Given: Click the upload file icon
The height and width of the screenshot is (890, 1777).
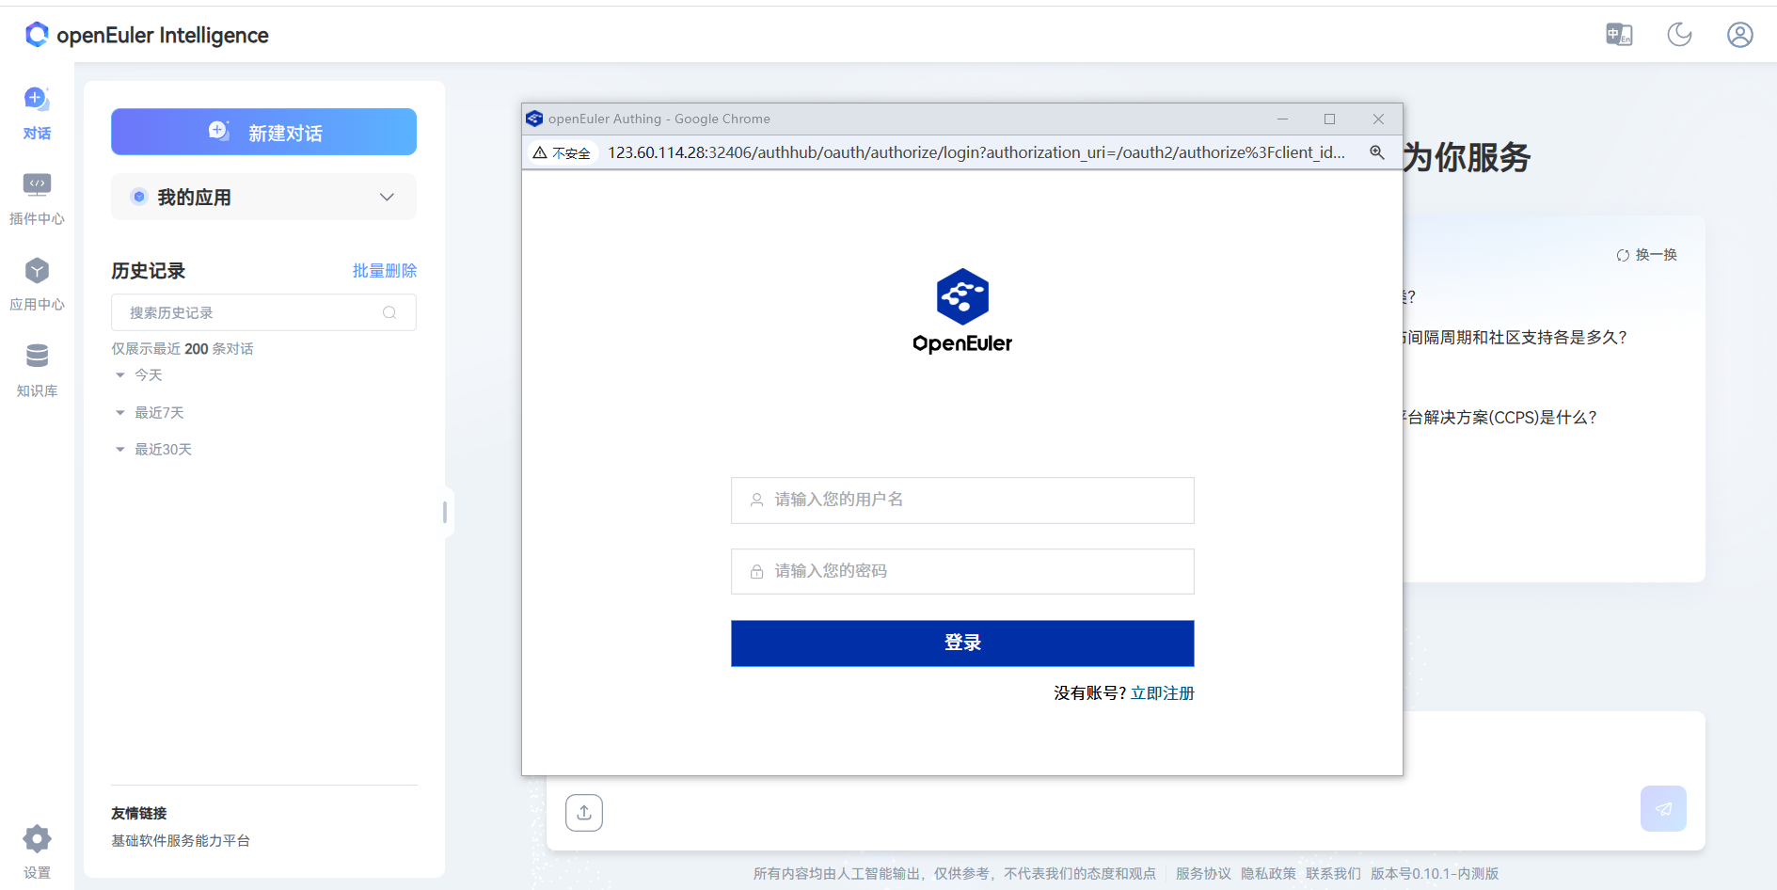Looking at the screenshot, I should [x=584, y=813].
